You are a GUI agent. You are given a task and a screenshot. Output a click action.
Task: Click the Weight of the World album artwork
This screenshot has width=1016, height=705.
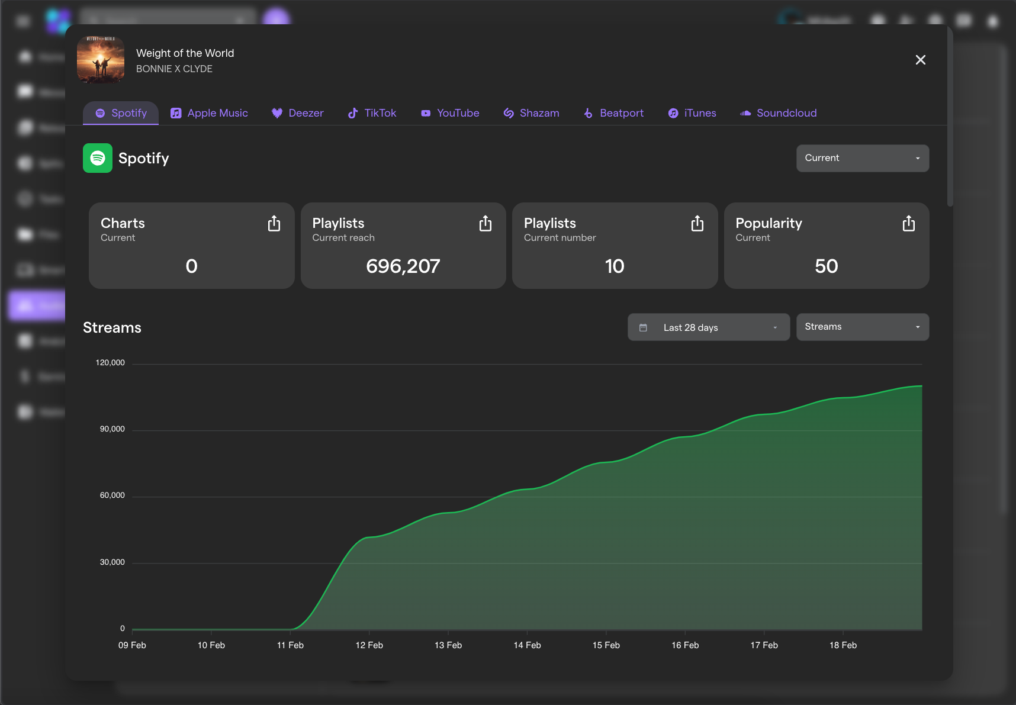[101, 60]
